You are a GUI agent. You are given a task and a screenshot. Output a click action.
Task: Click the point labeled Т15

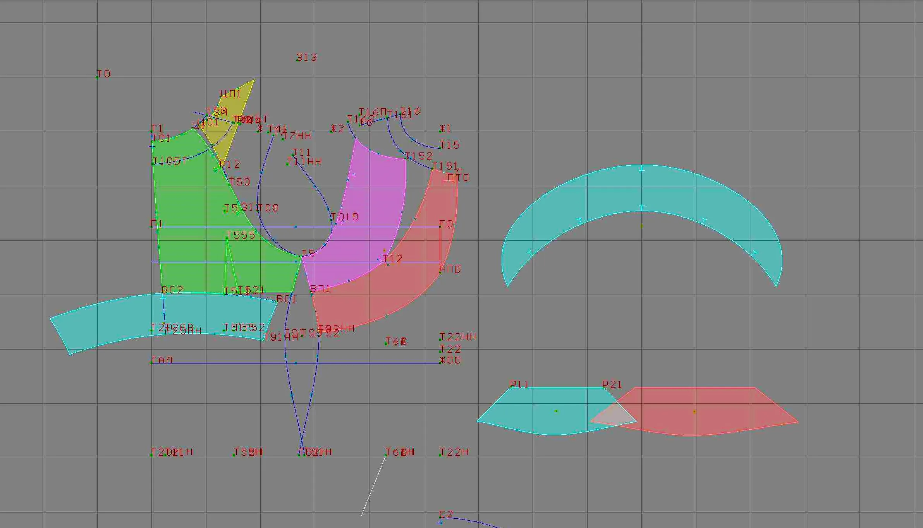[440, 148]
